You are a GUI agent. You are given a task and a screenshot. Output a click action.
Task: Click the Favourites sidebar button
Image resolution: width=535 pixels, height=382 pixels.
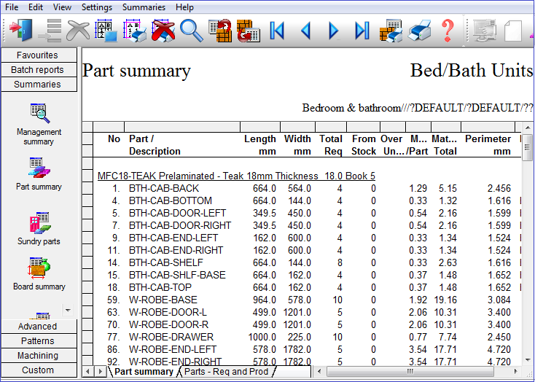[39, 55]
